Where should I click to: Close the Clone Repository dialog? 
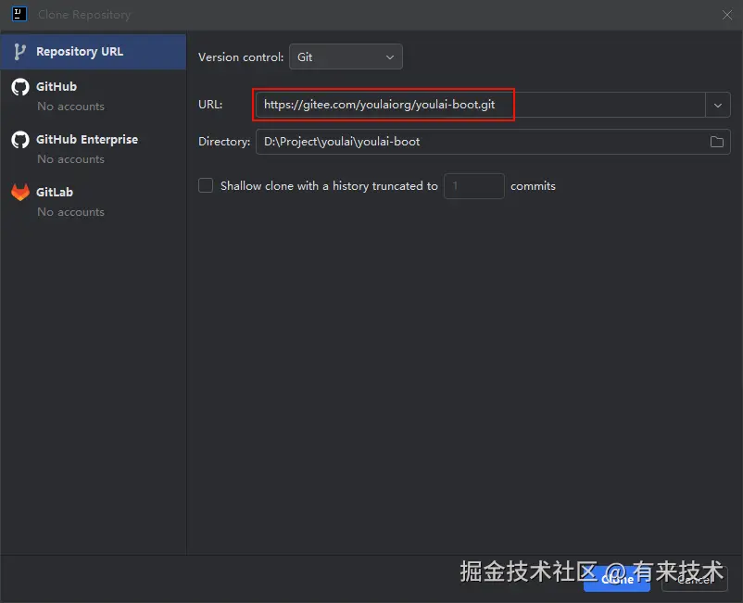tap(727, 15)
